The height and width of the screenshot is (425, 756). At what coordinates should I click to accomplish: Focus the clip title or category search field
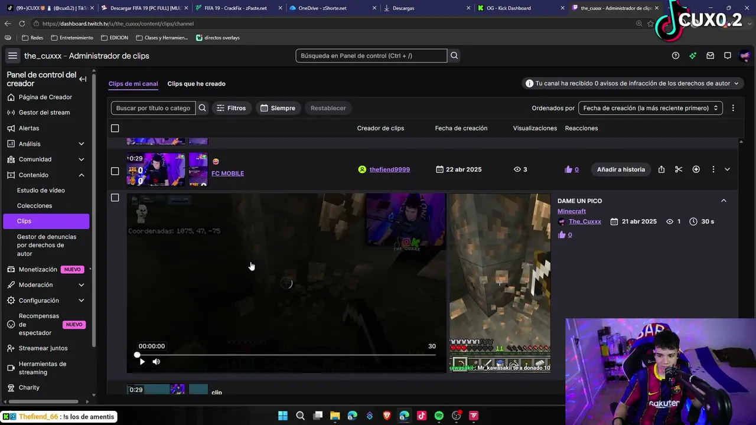(x=153, y=108)
